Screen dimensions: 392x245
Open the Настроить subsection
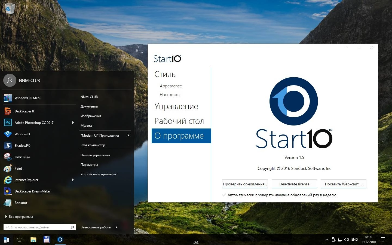click(170, 95)
